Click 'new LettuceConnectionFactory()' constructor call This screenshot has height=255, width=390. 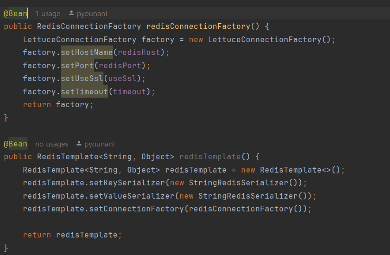[260, 39]
